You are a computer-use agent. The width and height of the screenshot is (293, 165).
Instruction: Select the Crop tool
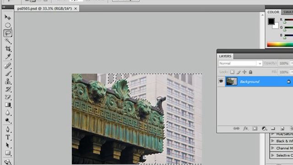point(8,49)
